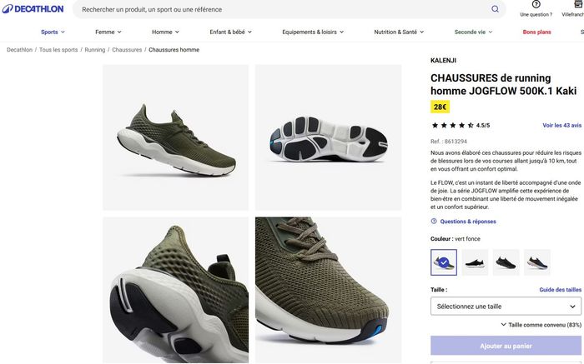Image resolution: width=584 pixels, height=364 pixels.
Task: Choose the third shoe color variant
Action: click(x=506, y=262)
